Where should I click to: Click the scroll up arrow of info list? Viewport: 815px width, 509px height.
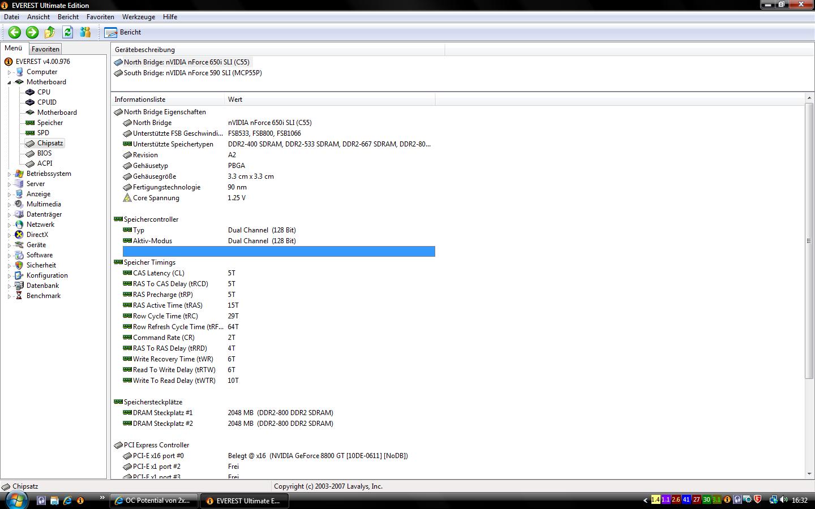tap(809, 99)
